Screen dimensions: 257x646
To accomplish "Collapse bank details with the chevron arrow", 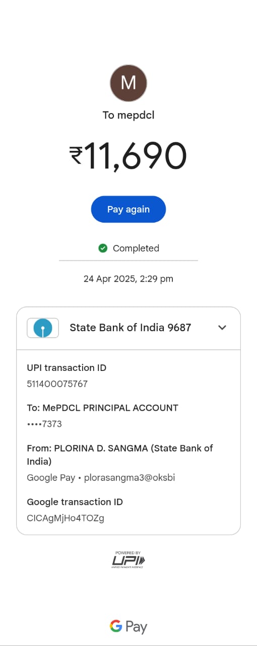I will (222, 328).
